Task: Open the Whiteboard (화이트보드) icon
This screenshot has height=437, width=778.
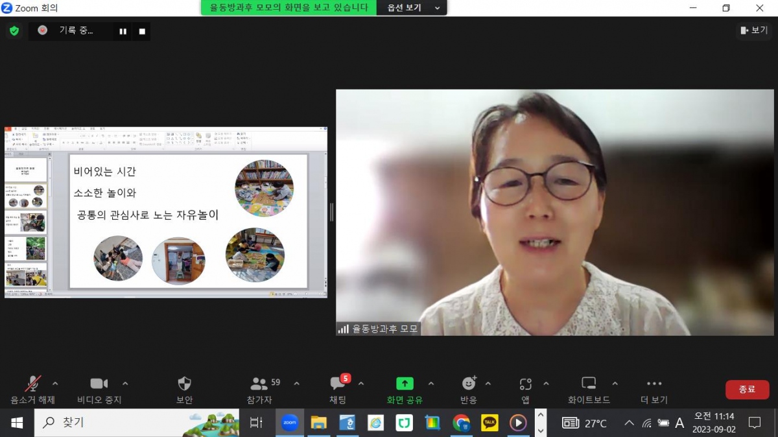Action: [589, 384]
